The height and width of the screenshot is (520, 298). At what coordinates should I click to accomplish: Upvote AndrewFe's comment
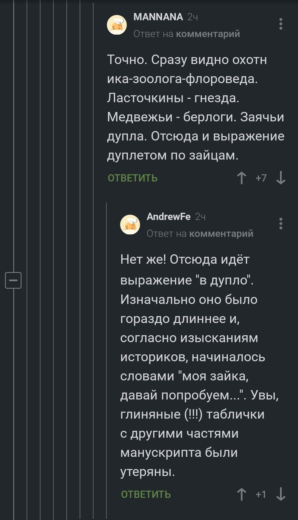pyautogui.click(x=241, y=494)
